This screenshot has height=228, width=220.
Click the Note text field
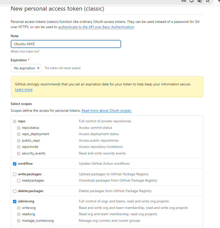pyautogui.click(x=66, y=44)
